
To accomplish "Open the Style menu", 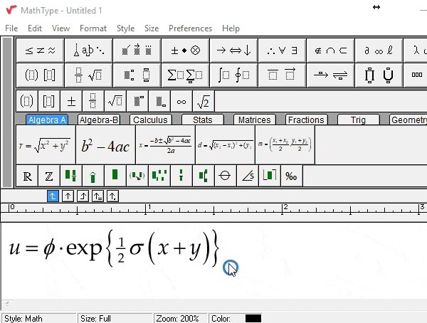I will (125, 28).
